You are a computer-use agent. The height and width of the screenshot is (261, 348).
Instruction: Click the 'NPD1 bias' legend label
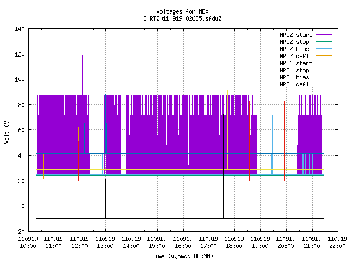coord(294,77)
